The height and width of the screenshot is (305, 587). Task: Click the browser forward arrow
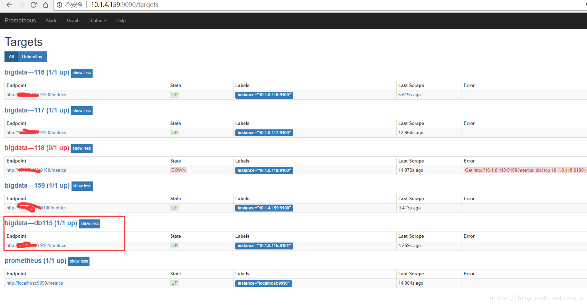click(x=21, y=5)
